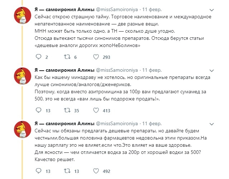Retweet the last tweet with 13 retweets
This screenshot has width=229, height=179.
[x=66, y=171]
